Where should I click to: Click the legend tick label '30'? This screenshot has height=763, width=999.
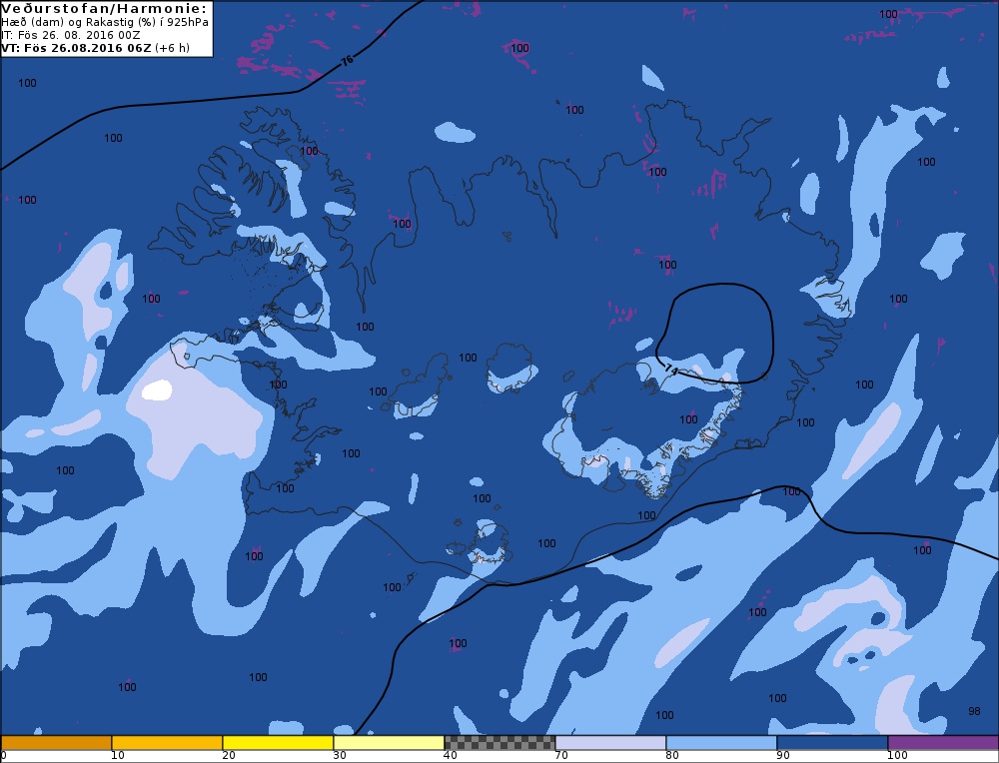pyautogui.click(x=340, y=755)
